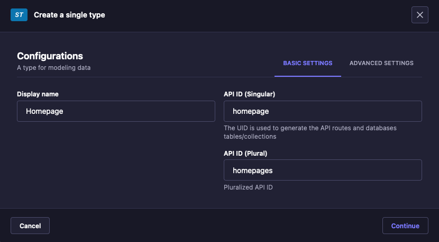The image size is (439, 242).
Task: Focus the API ID (Singular) field
Action: point(323,111)
